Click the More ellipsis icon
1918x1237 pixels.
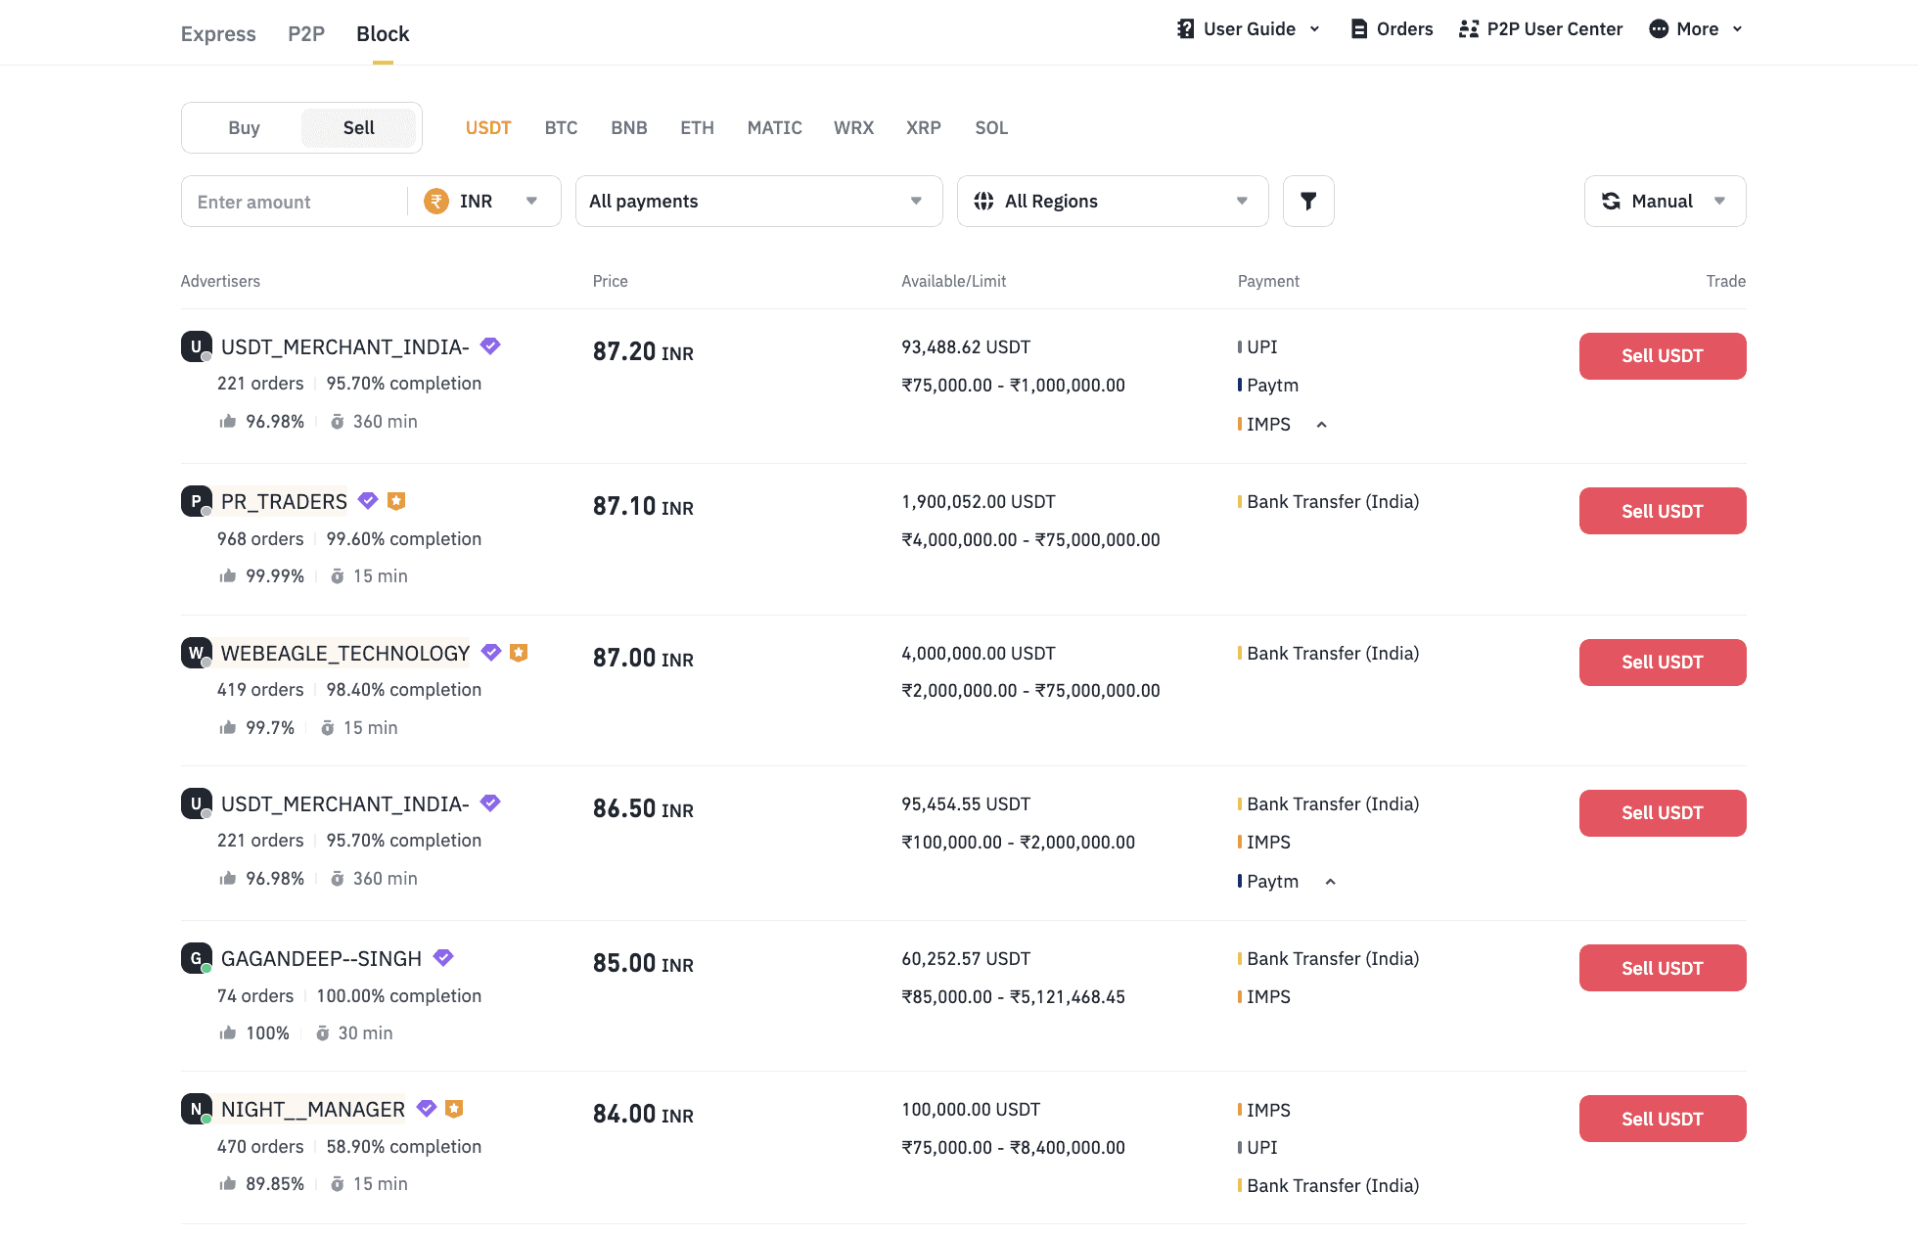1658,29
